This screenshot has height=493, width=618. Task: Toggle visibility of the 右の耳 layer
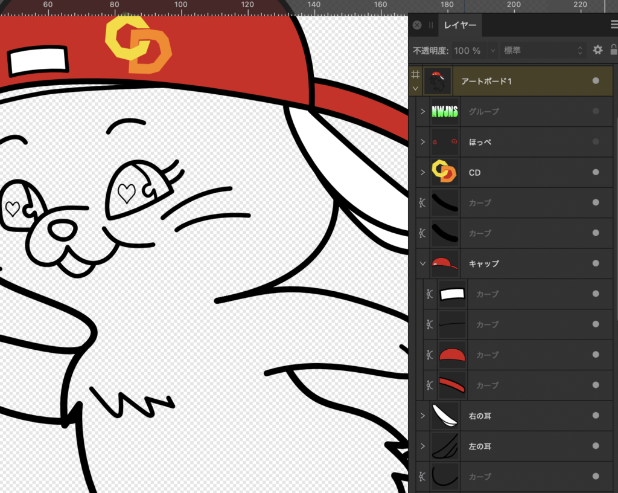596,416
